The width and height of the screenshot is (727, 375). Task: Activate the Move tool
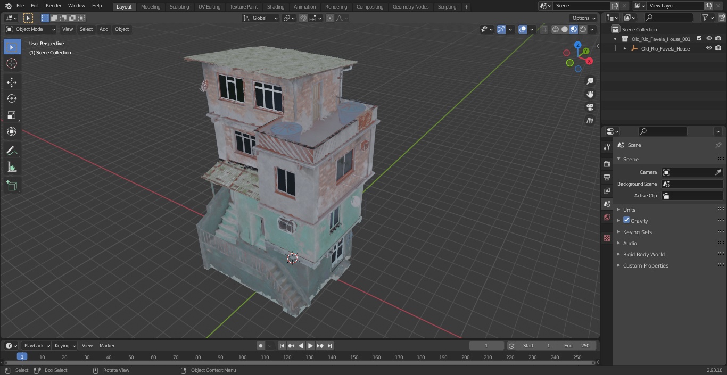[x=12, y=82]
